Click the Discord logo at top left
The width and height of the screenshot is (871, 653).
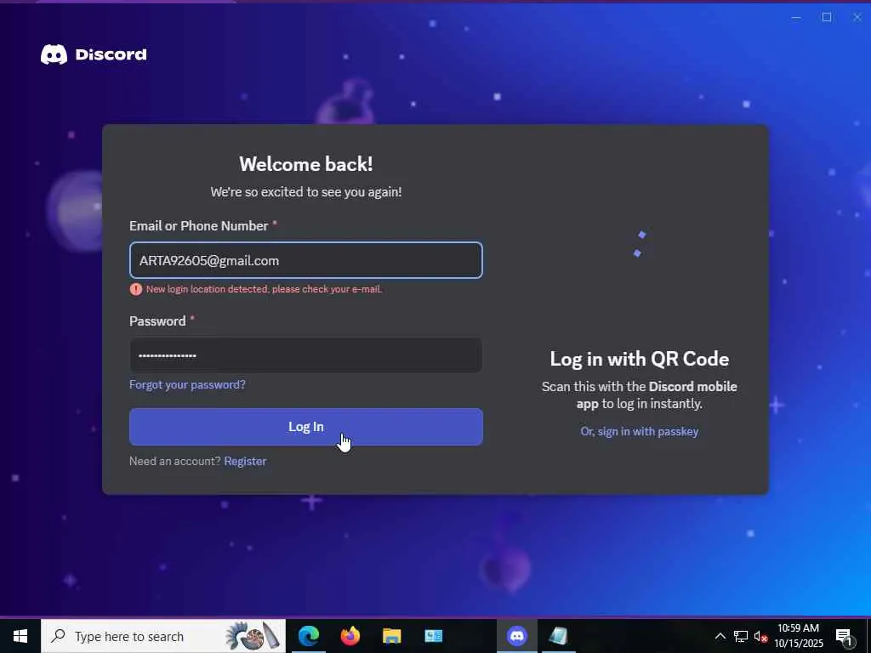point(94,54)
